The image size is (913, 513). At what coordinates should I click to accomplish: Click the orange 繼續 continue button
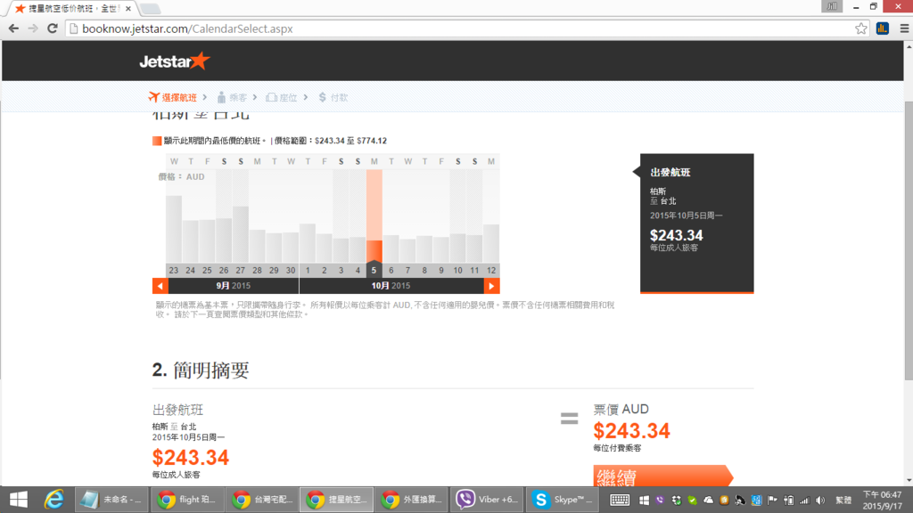tap(662, 476)
